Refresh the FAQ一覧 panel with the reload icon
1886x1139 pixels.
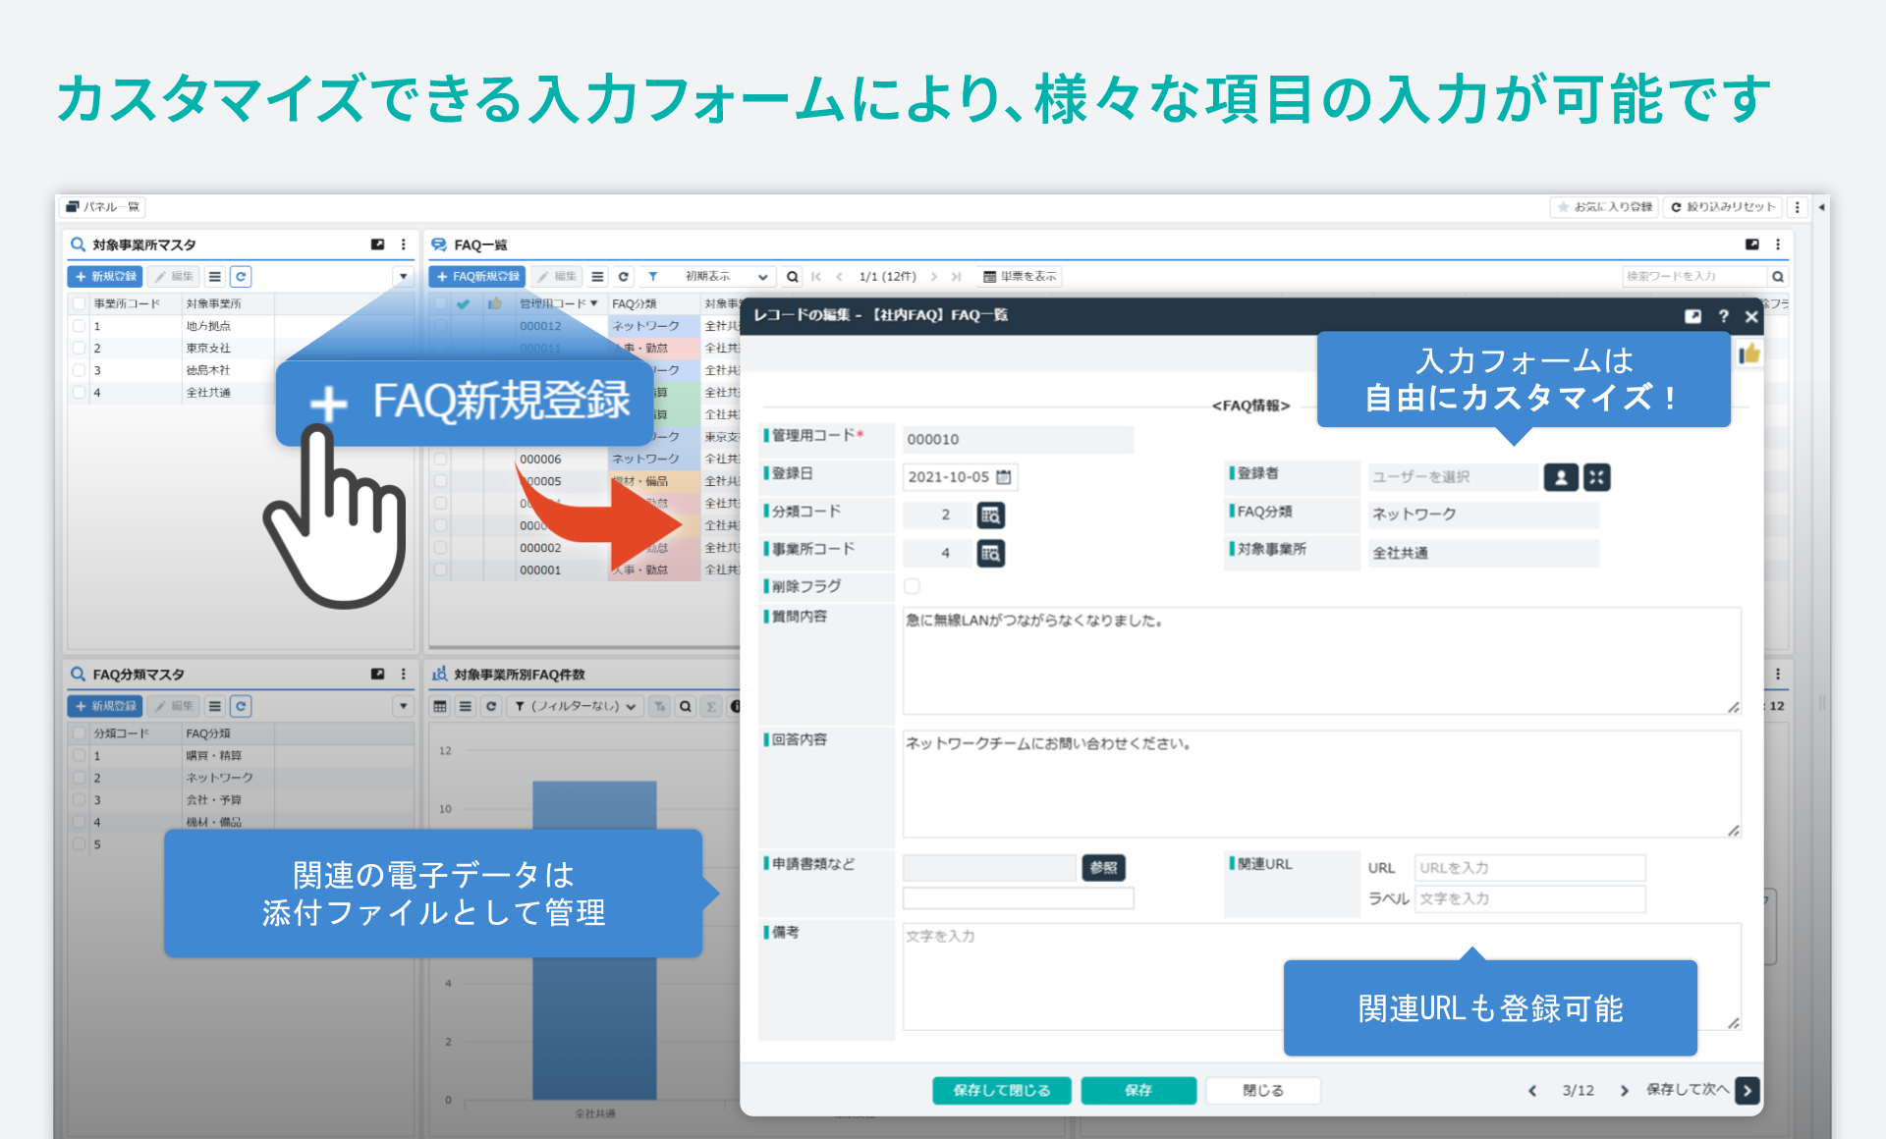[x=623, y=276]
